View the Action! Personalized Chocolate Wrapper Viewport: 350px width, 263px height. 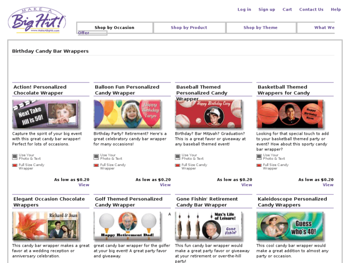pos(84,185)
